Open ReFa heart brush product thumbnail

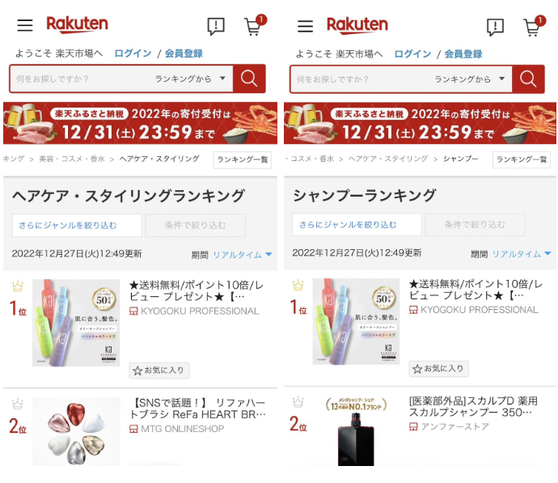[76, 431]
